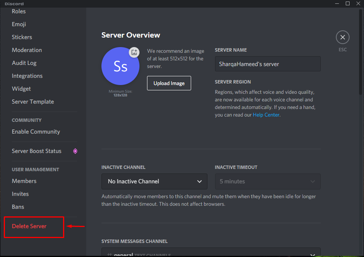Open the Help Center link
Screen dimensions: 364x257
point(266,115)
